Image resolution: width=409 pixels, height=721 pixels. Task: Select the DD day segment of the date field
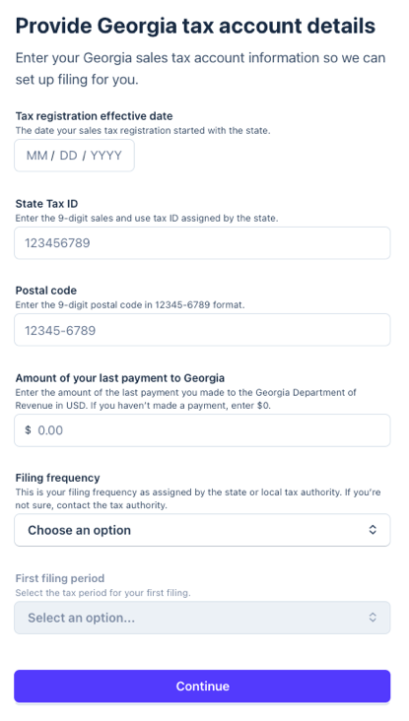pyautogui.click(x=69, y=156)
